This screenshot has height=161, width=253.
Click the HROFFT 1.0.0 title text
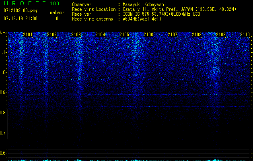[31, 3]
